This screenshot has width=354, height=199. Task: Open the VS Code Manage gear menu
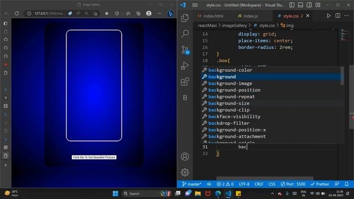pos(185,172)
